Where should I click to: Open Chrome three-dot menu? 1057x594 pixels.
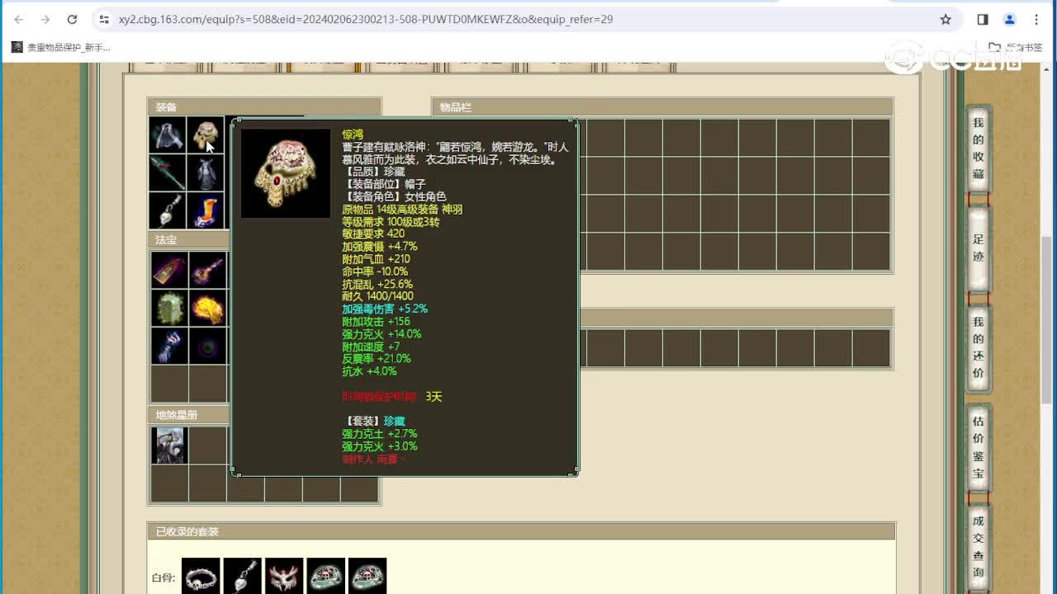(x=1036, y=19)
